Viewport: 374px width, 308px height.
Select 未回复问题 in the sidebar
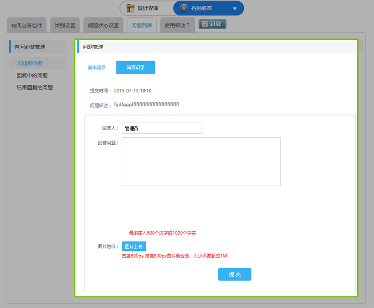pos(30,63)
